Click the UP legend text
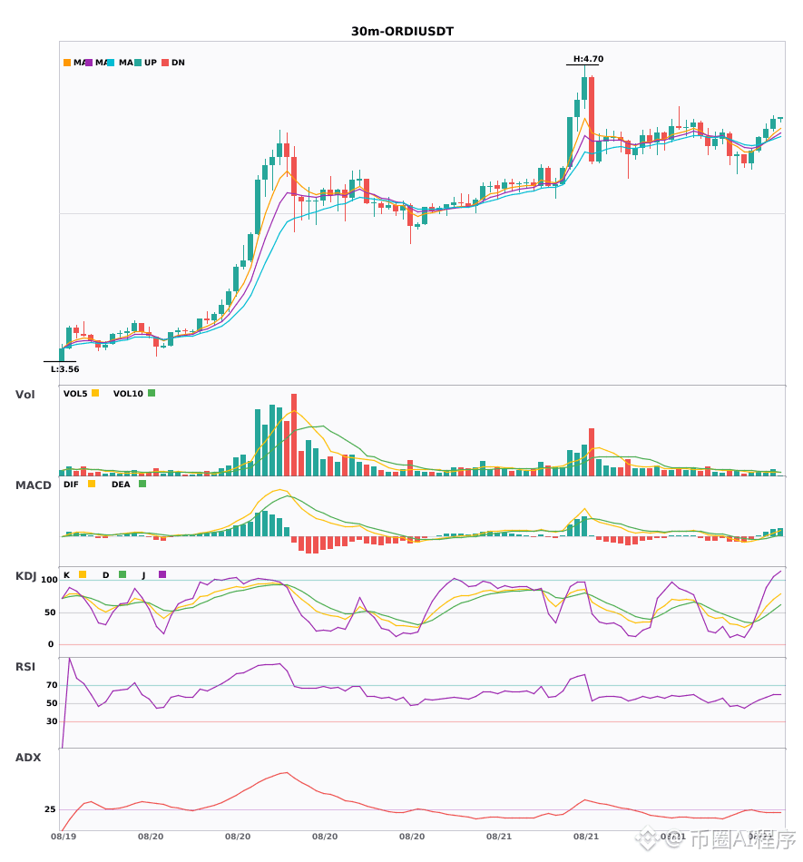 tap(150, 63)
